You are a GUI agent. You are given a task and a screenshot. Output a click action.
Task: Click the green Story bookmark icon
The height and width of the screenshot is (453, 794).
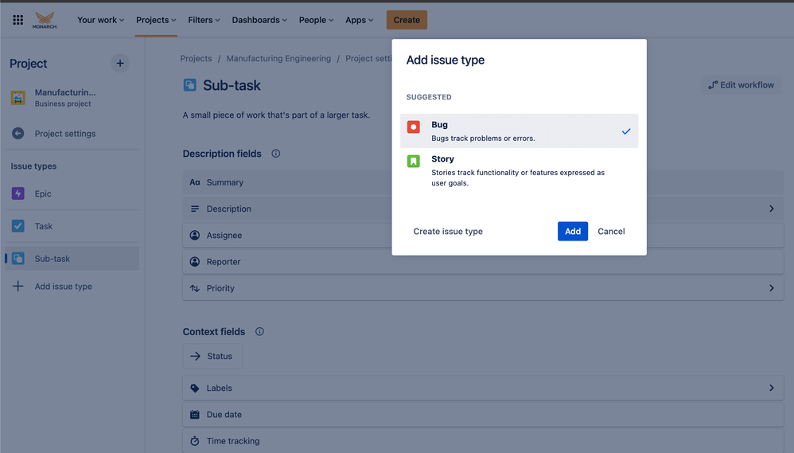(414, 161)
